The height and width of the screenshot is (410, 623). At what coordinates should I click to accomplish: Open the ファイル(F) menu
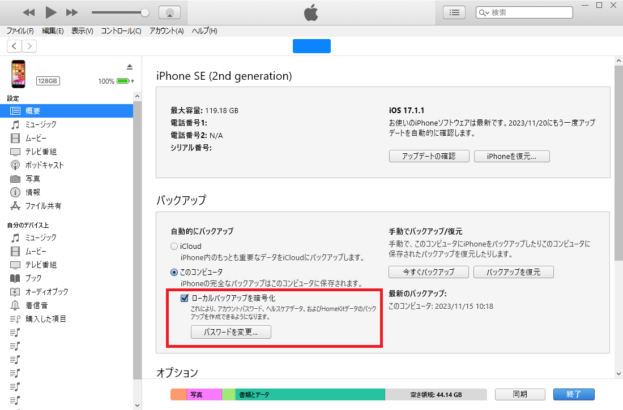pos(20,31)
